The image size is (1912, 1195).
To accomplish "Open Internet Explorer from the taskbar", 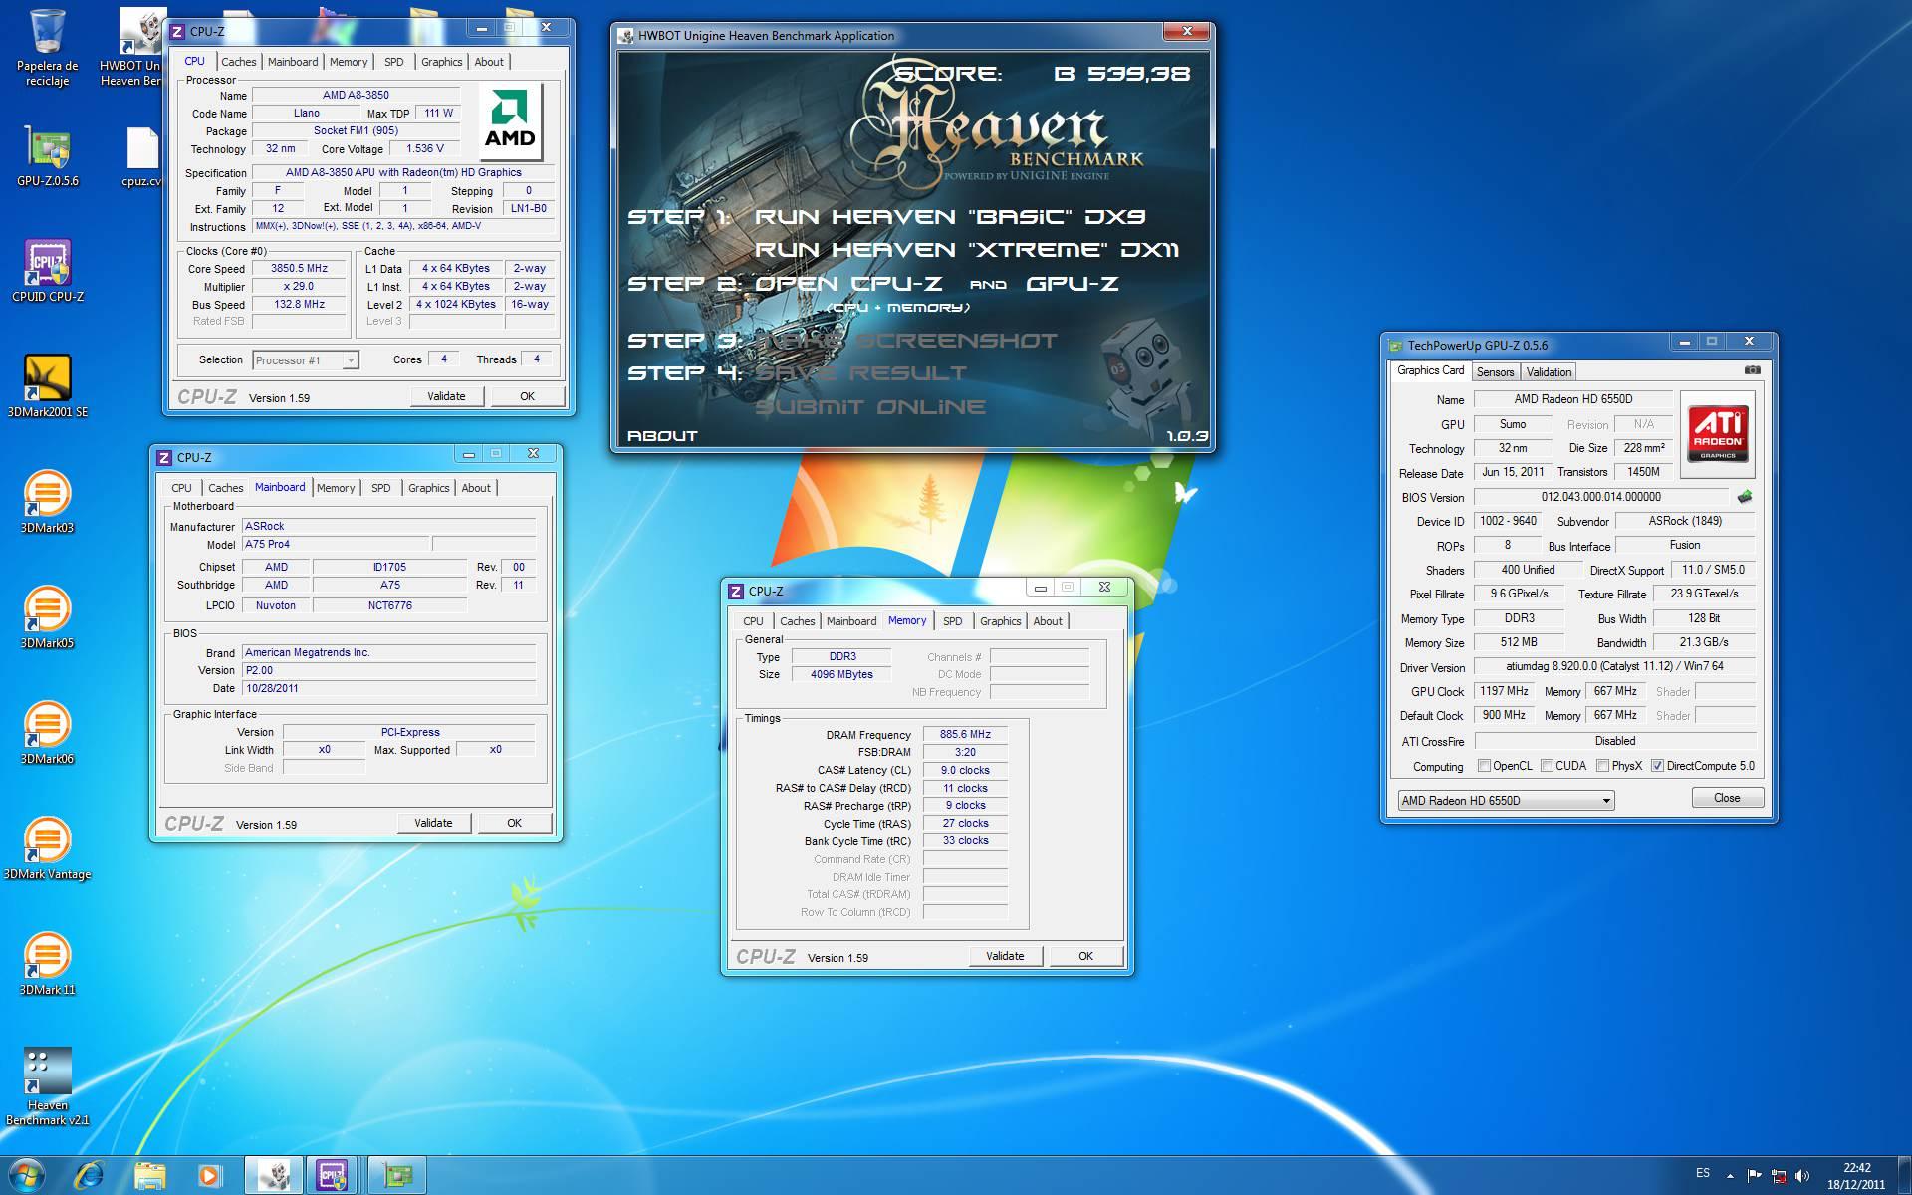I will [x=89, y=1176].
